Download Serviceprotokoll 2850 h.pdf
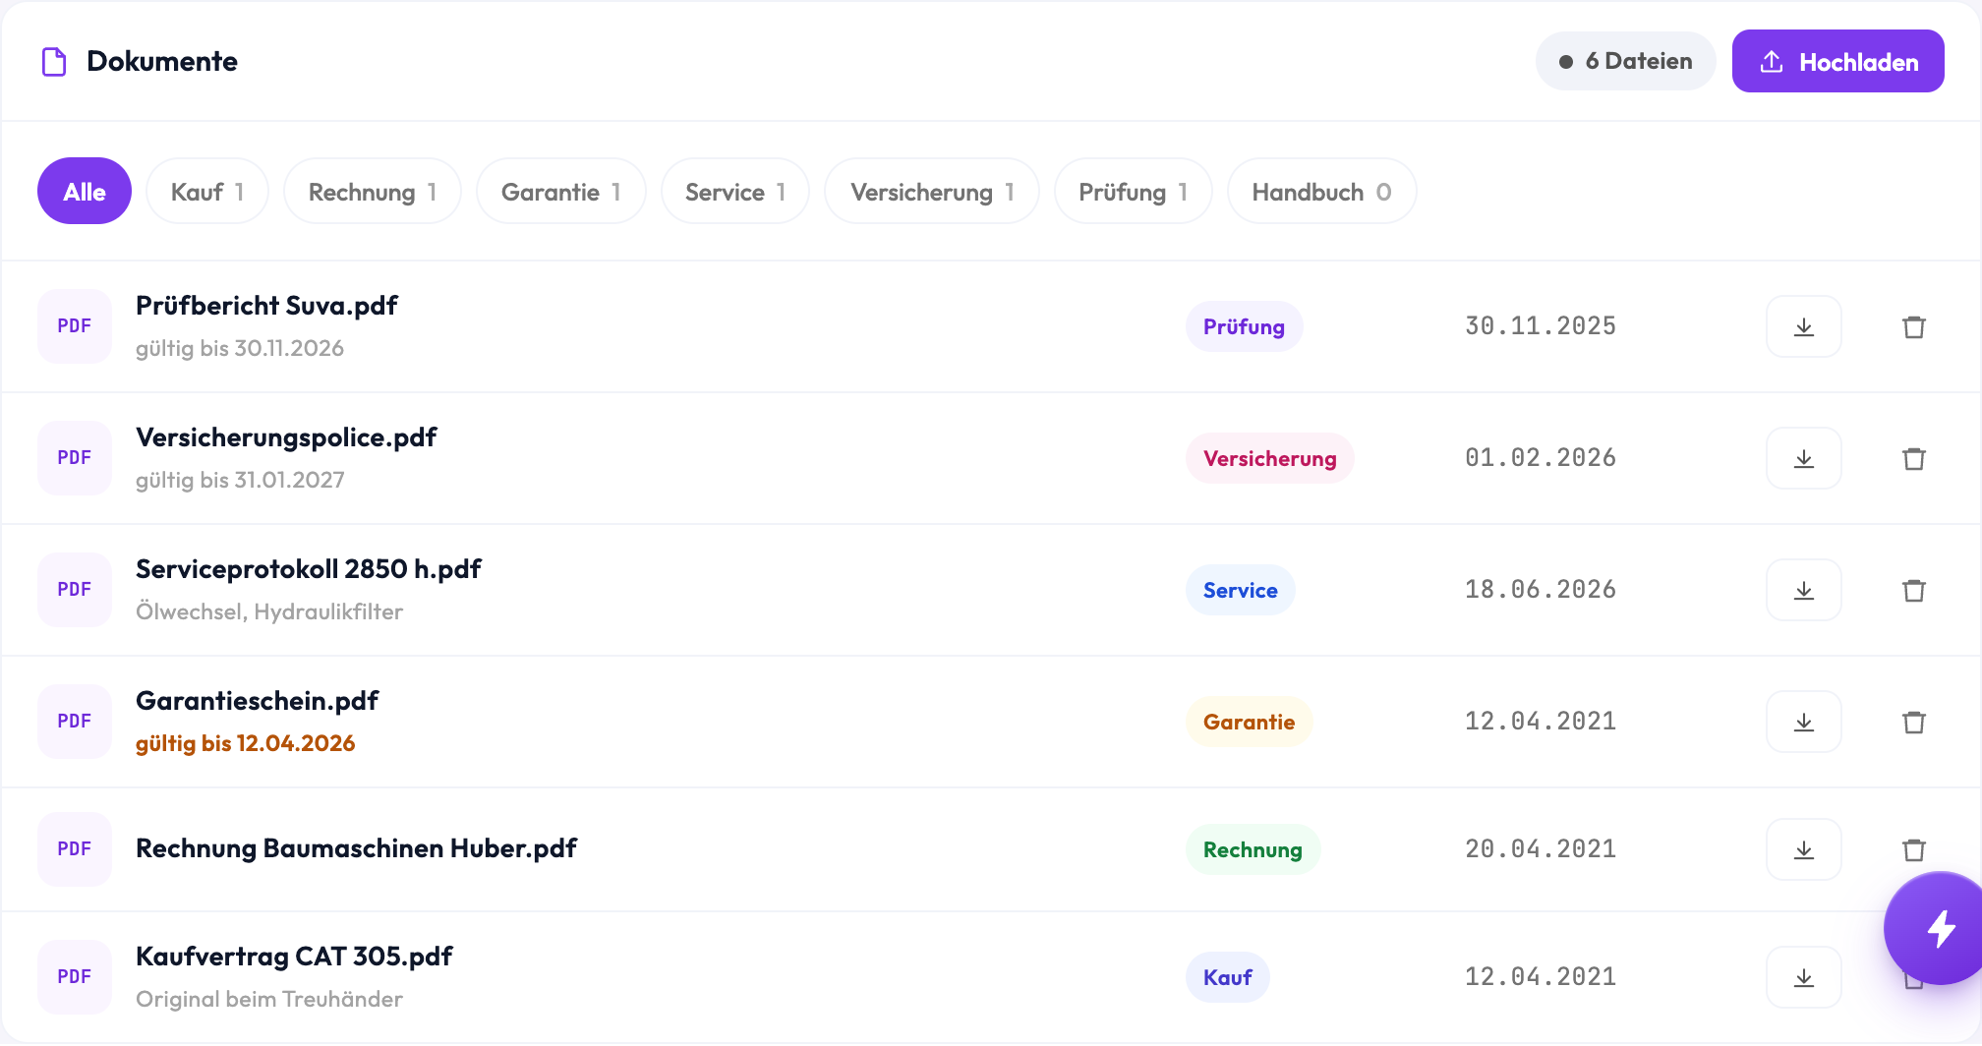The height and width of the screenshot is (1046, 1982). click(x=1803, y=590)
